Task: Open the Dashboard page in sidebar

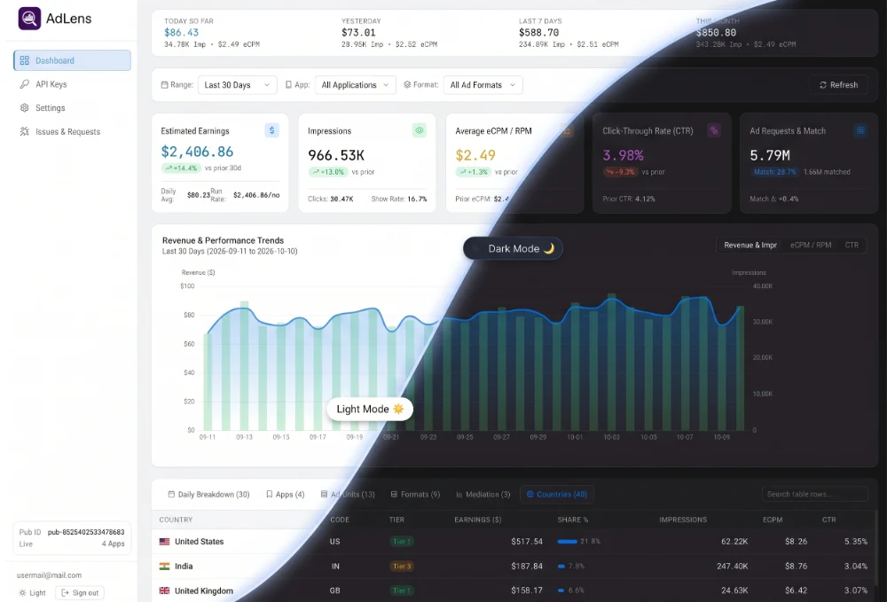Action: (x=72, y=60)
